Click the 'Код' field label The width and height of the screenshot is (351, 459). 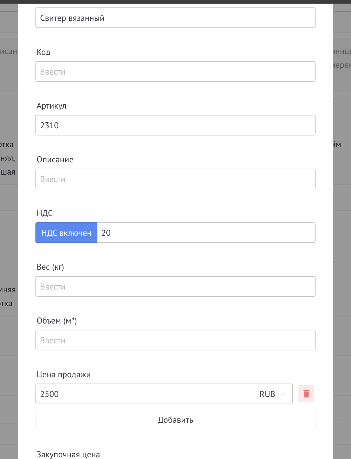coord(43,52)
